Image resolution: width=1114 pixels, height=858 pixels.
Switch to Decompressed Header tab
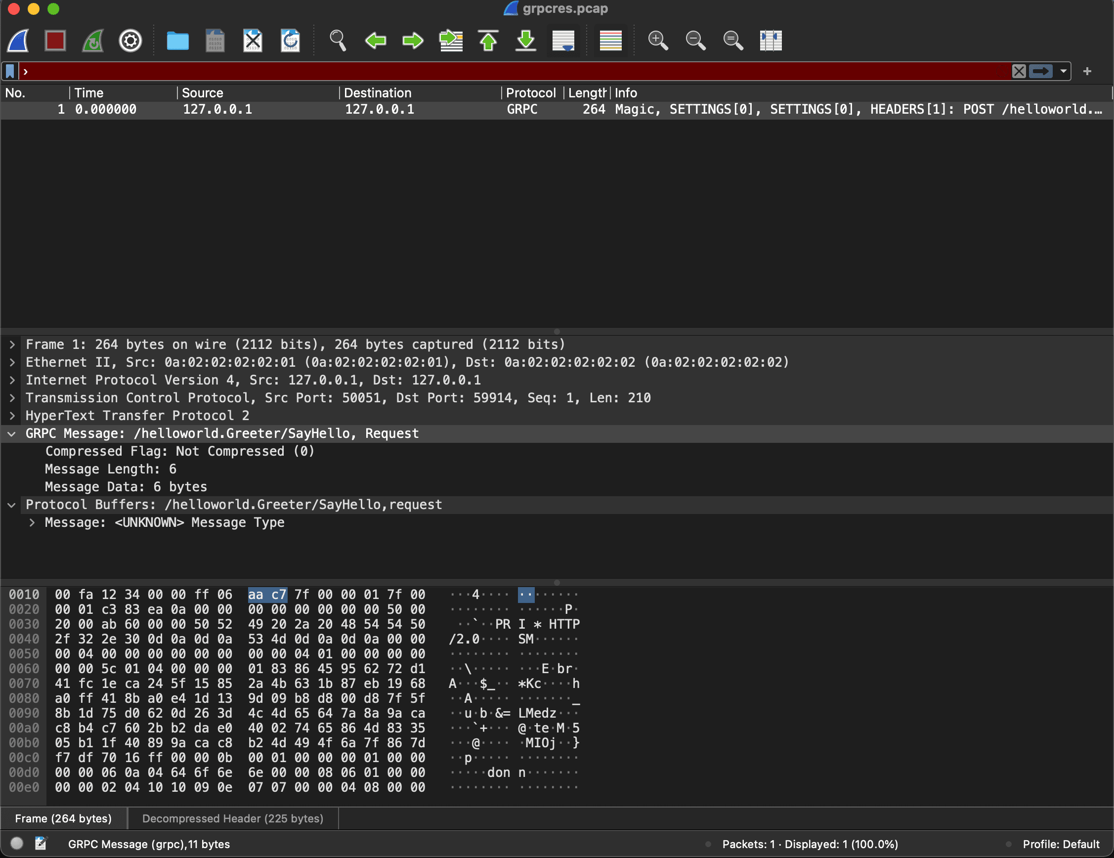[233, 818]
